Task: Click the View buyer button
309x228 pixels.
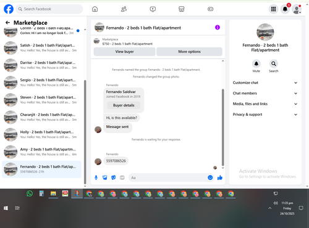Action: [124, 52]
